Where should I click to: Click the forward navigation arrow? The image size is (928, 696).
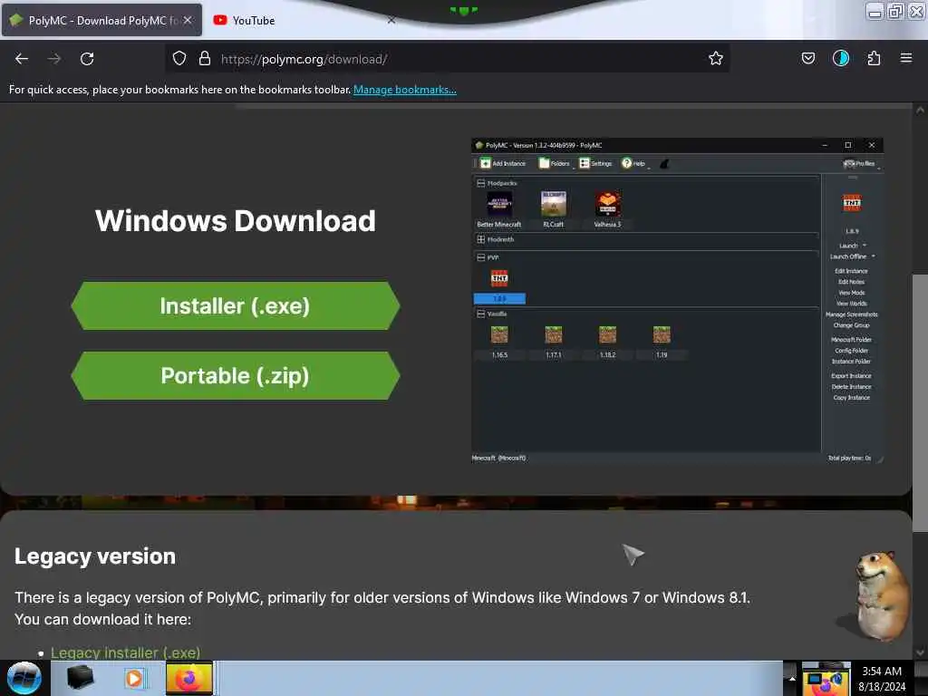(54, 59)
